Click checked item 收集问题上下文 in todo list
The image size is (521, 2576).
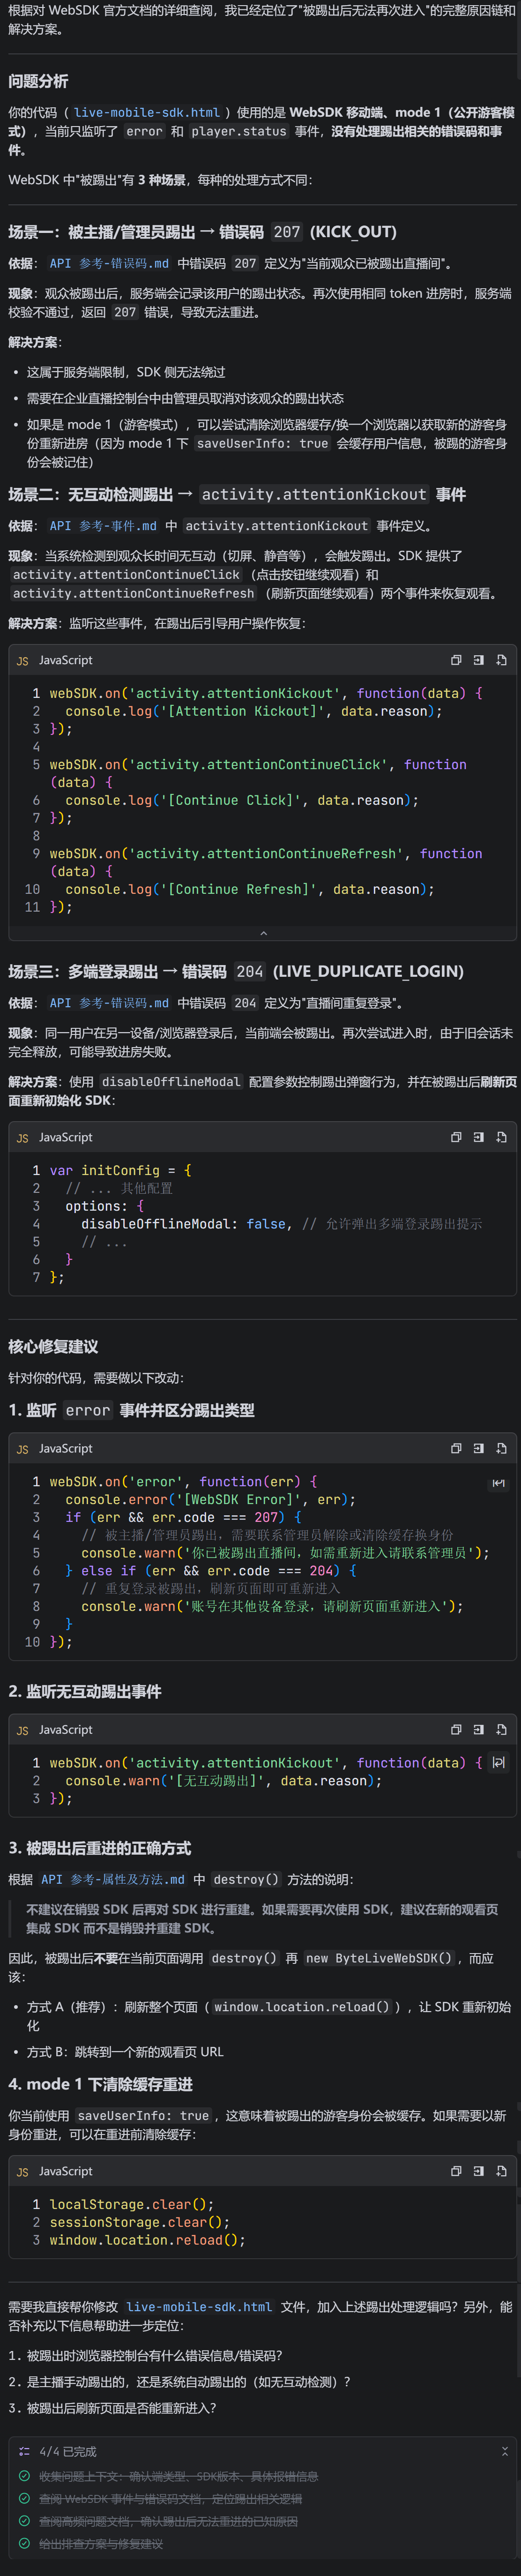[x=178, y=2476]
